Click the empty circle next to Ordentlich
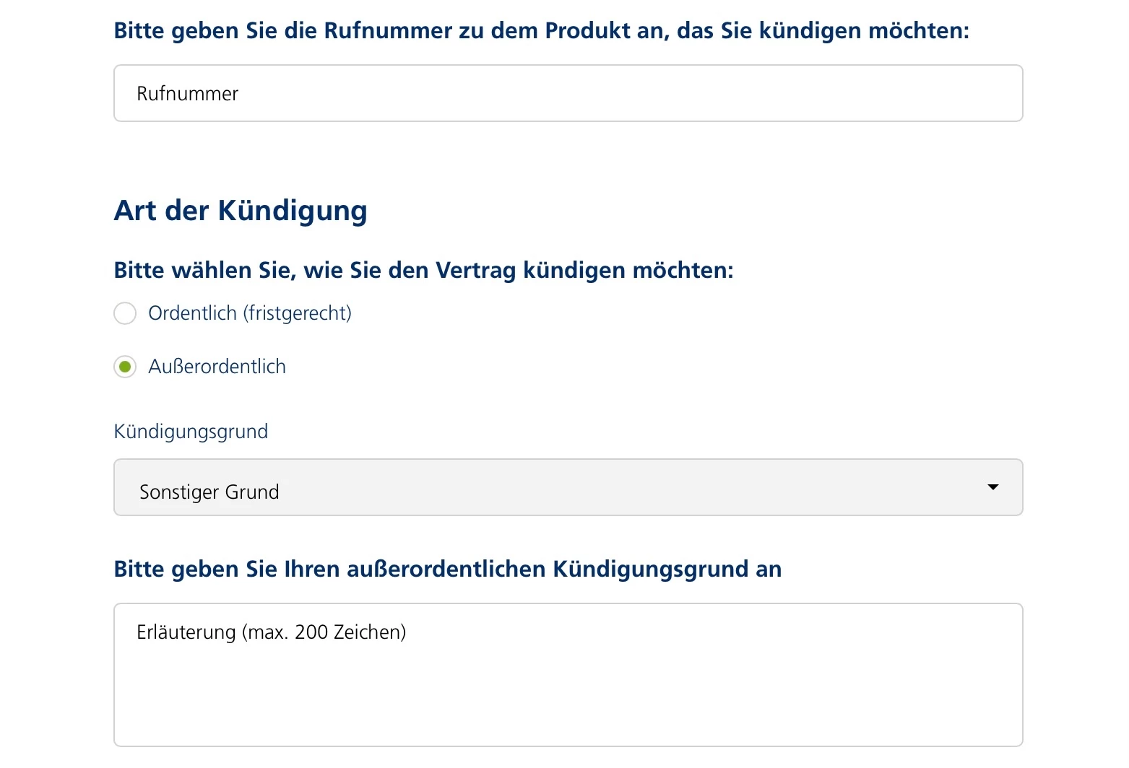The image size is (1129, 768). pyautogui.click(x=125, y=313)
